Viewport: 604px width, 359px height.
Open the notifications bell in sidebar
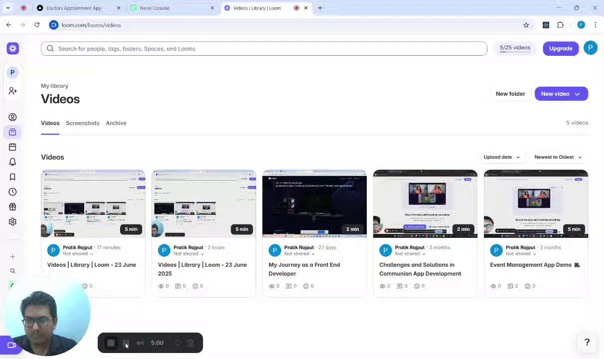tap(12, 162)
